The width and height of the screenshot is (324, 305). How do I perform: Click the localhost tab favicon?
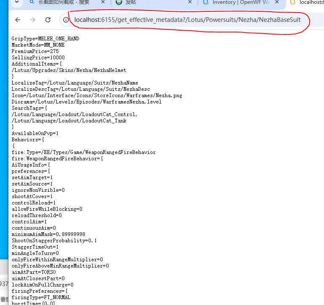tap(293, 3)
